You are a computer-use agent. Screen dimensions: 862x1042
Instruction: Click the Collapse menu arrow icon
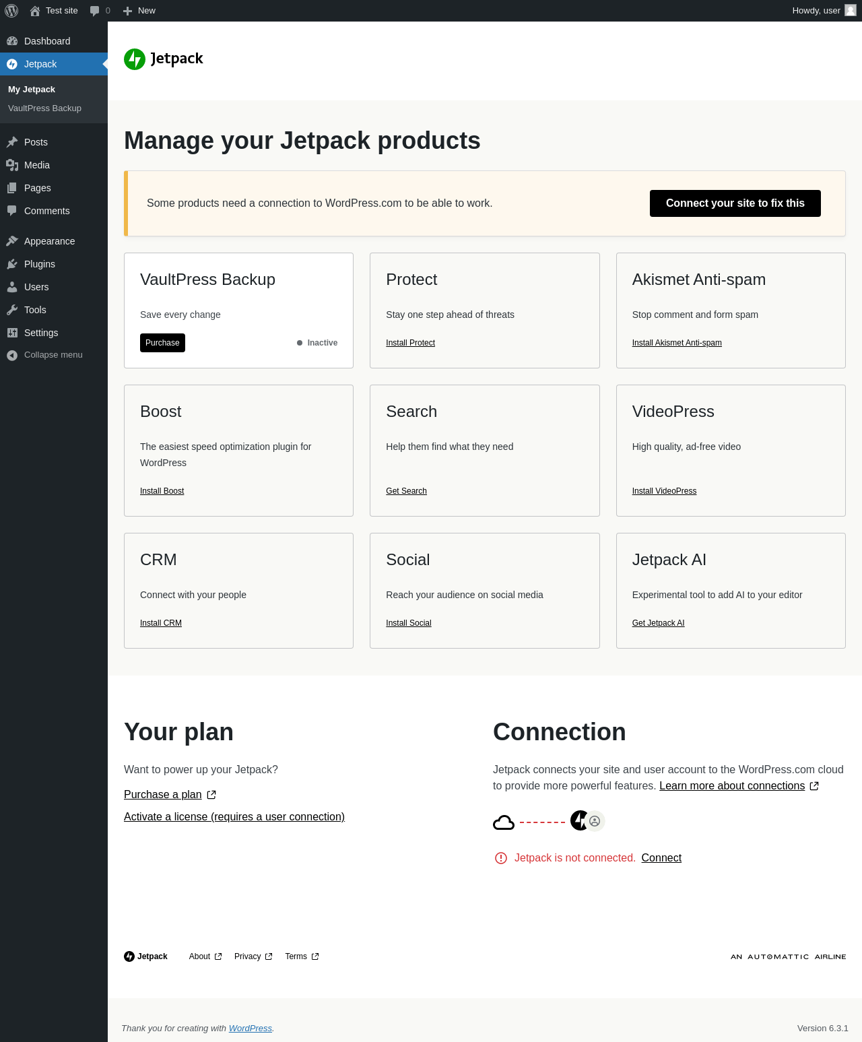(x=12, y=355)
